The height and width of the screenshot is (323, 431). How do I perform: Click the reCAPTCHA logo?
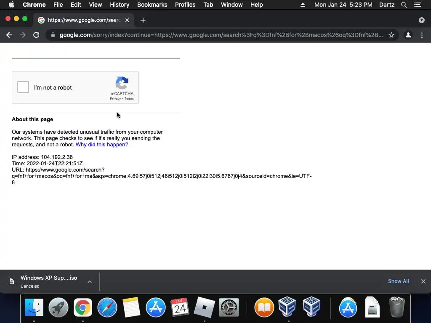coord(122,83)
